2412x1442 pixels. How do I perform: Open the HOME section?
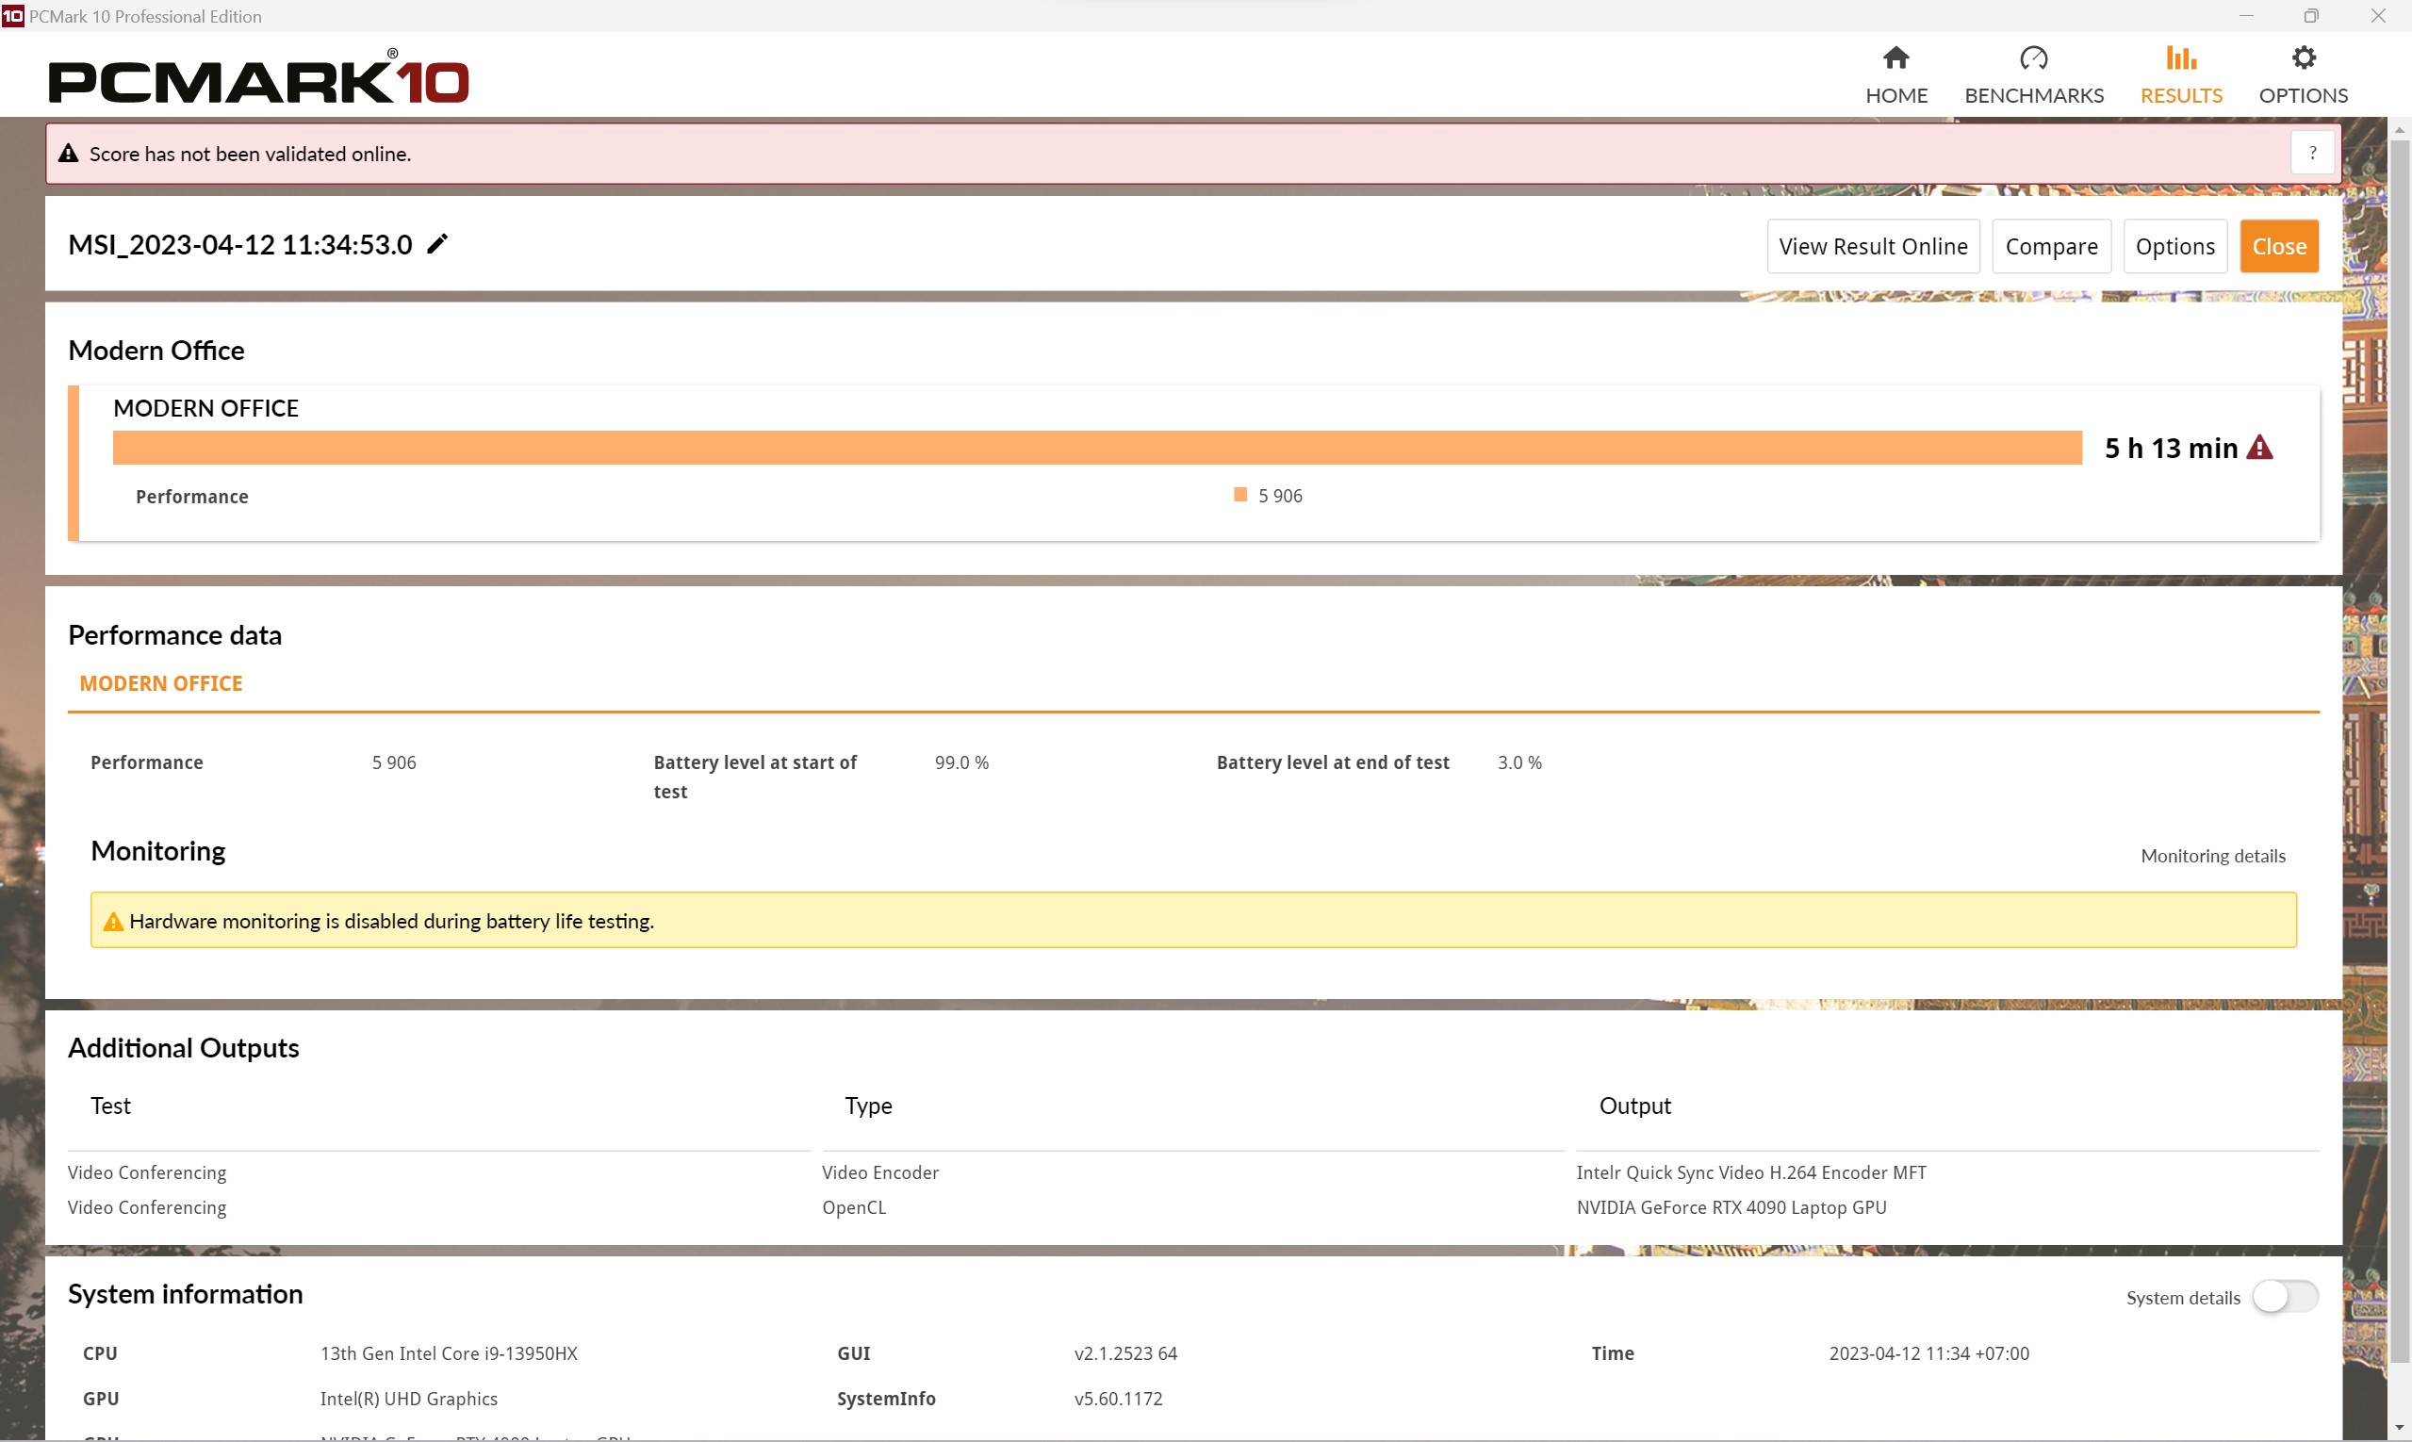1896,75
